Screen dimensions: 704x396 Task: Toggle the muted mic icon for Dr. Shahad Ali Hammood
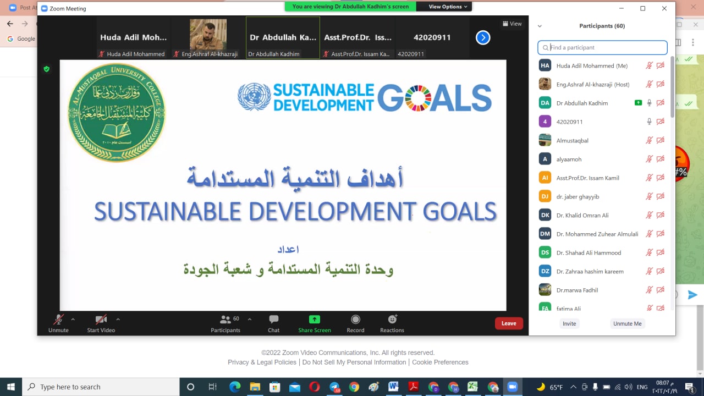(x=649, y=252)
